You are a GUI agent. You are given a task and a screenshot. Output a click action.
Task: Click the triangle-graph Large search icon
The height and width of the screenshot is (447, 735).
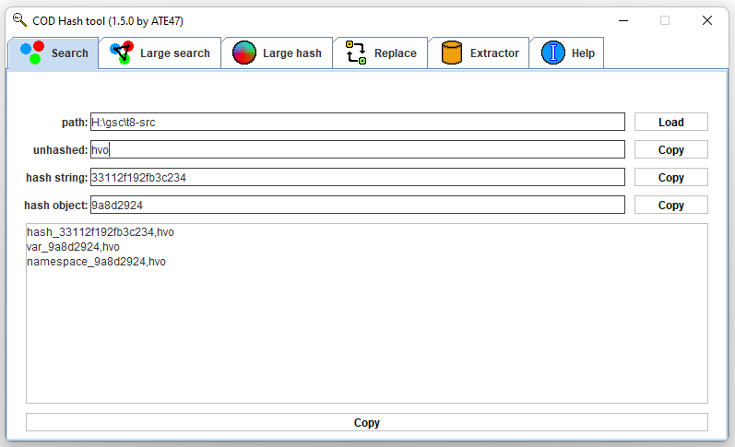pyautogui.click(x=122, y=53)
